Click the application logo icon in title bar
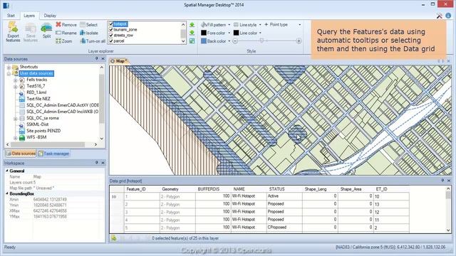 6,5
